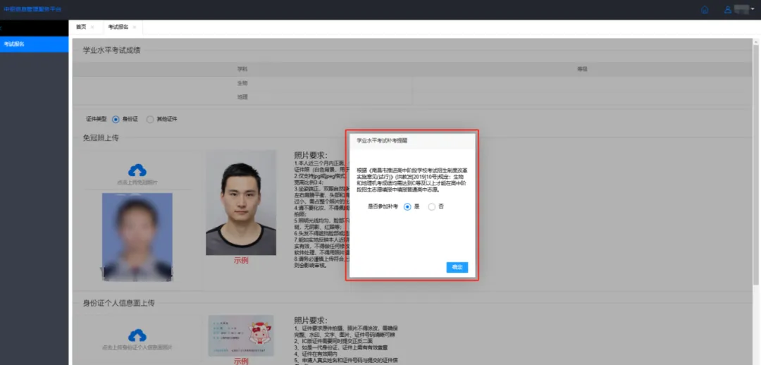This screenshot has height=365, width=761.
Task: Click the 学业水平考试补考提醒 dialog title
Action: pos(382,141)
